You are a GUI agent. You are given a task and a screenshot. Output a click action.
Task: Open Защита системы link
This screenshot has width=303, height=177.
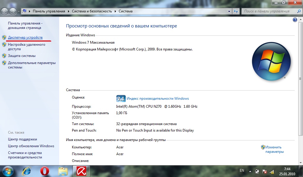pos(22,56)
